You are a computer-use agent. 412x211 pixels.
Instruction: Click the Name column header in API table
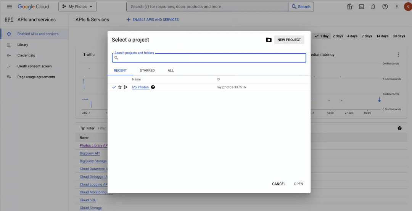[x=84, y=138]
